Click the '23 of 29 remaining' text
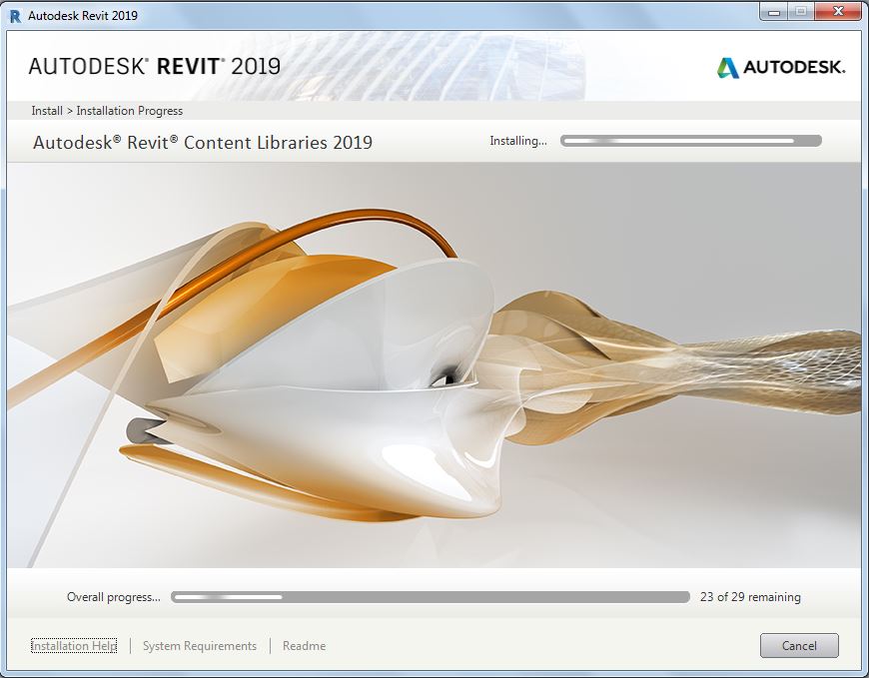 750,596
